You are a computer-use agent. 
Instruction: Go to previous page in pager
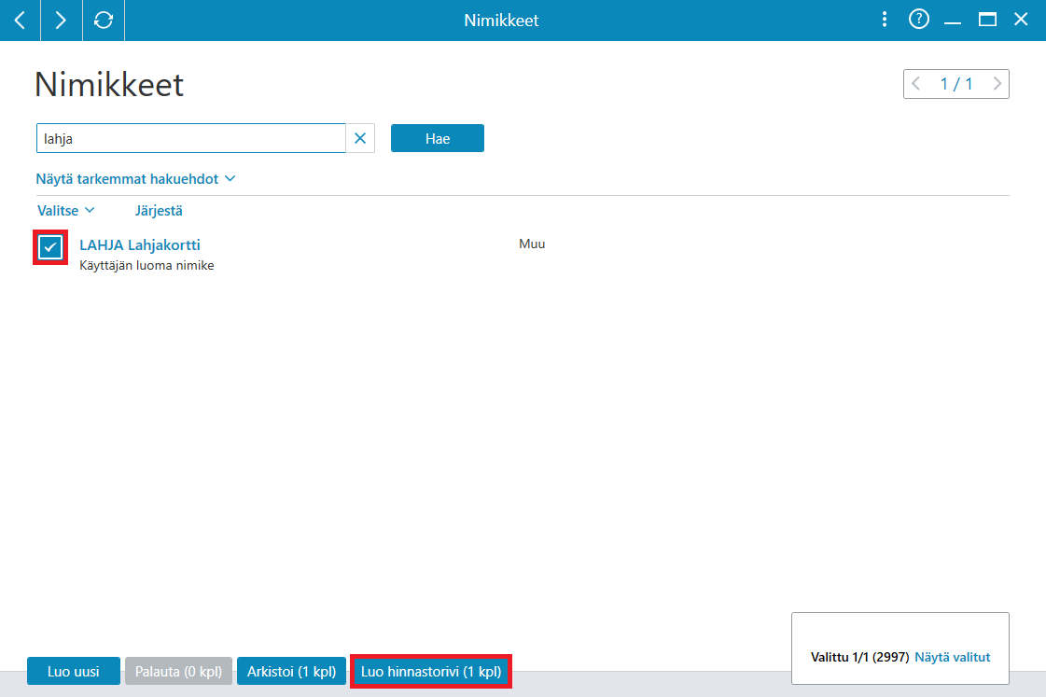coord(916,84)
